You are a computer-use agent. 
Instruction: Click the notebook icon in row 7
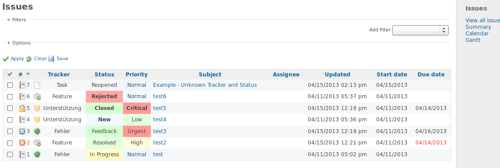pyautogui.click(x=22, y=85)
